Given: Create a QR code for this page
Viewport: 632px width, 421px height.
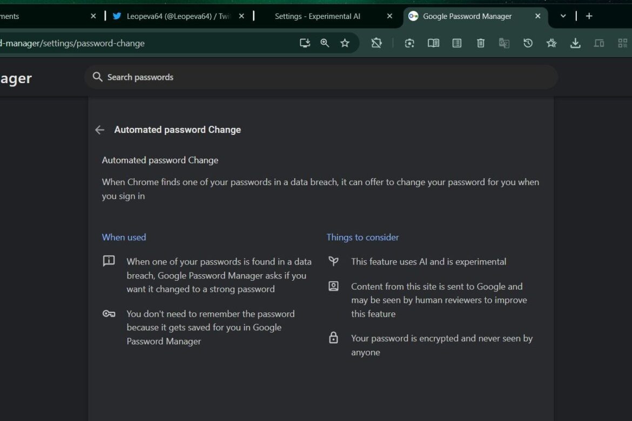Looking at the screenshot, I should tap(622, 43).
